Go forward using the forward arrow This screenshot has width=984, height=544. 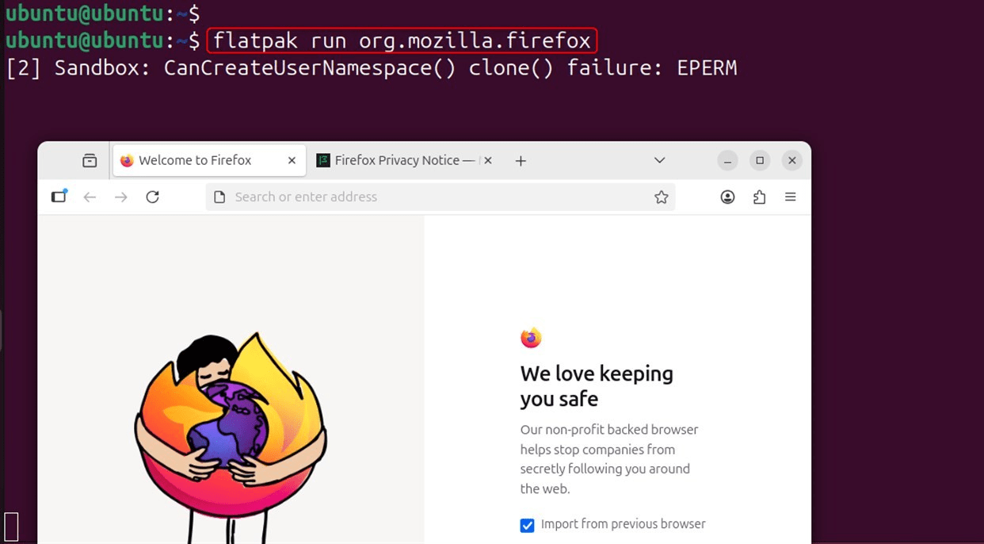pyautogui.click(x=120, y=197)
